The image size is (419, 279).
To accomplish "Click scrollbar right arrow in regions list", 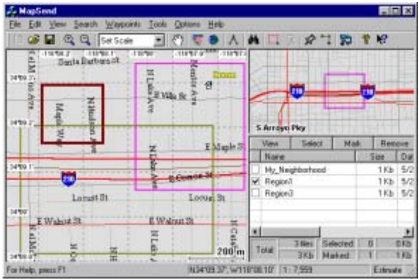I will (409, 232).
